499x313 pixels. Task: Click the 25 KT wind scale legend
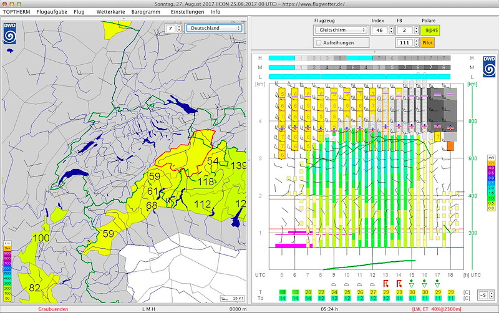click(233, 299)
